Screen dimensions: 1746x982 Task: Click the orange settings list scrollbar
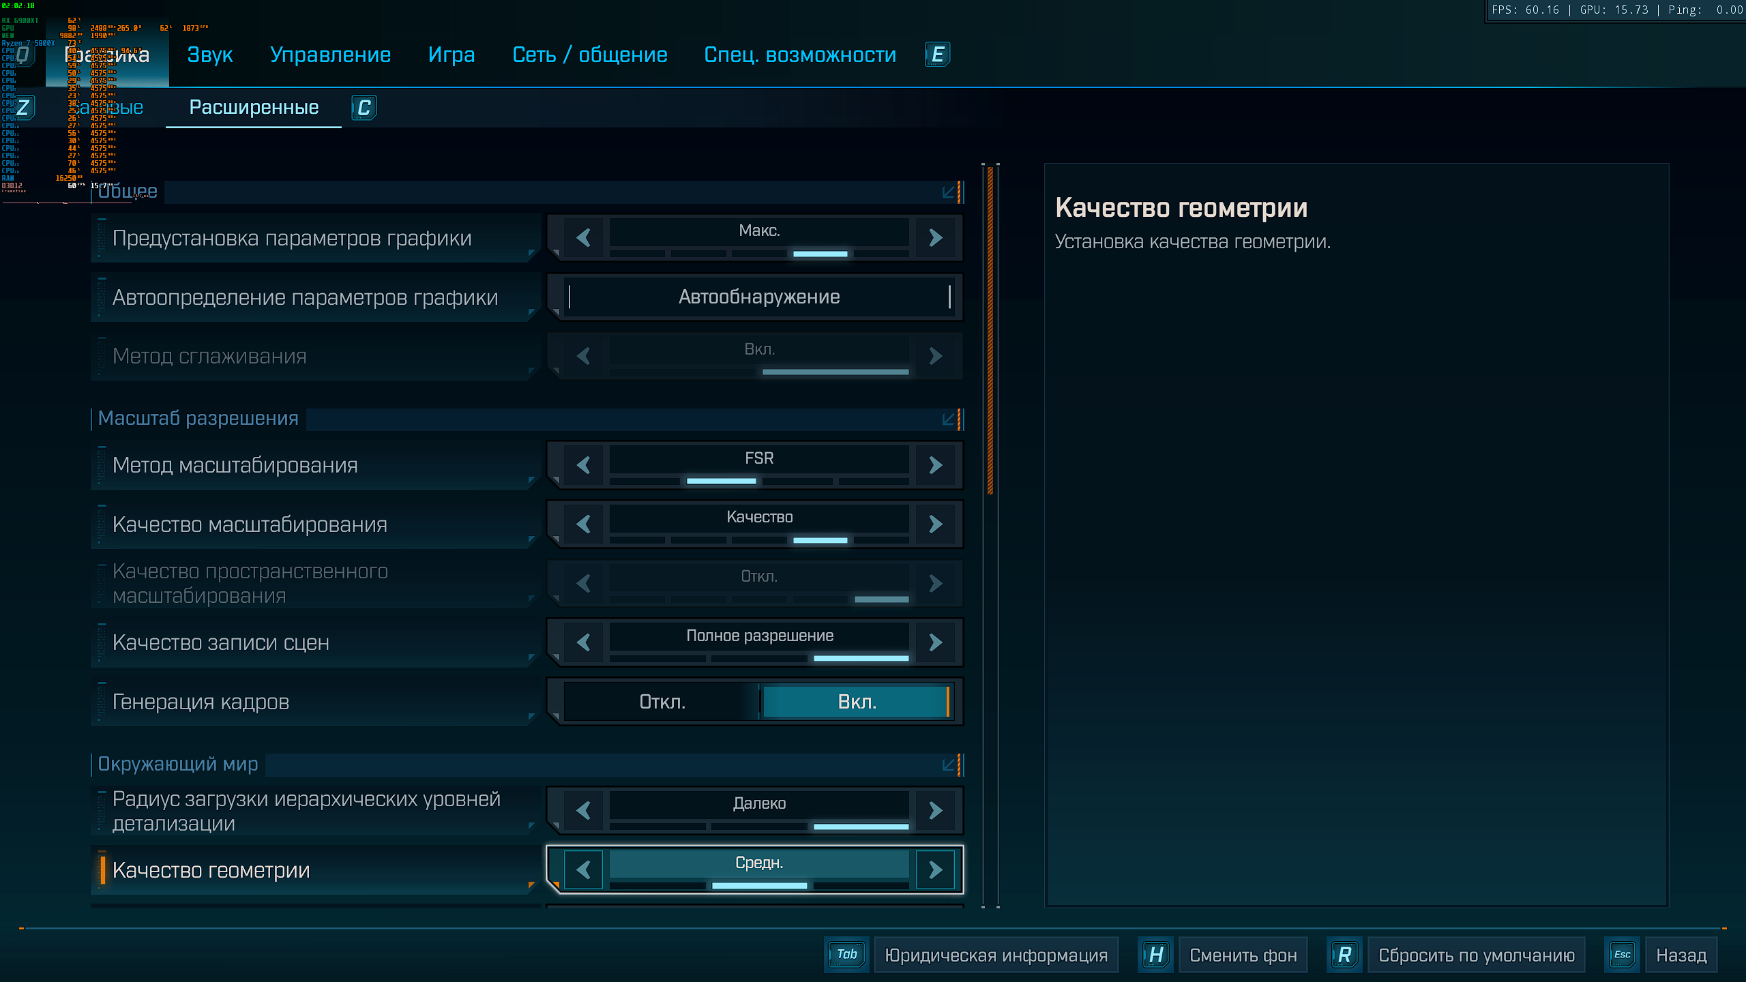[990, 331]
